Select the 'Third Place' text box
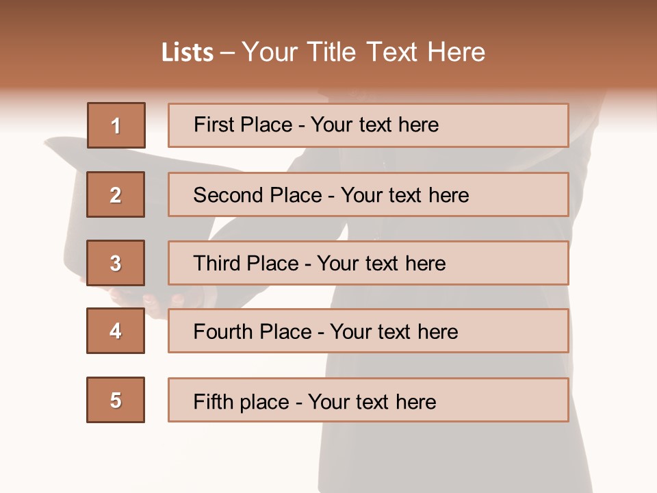The image size is (657, 493). pos(368,263)
